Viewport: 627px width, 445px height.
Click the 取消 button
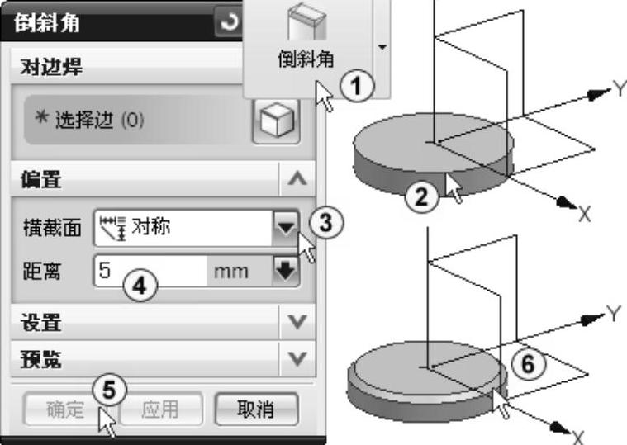(x=256, y=409)
